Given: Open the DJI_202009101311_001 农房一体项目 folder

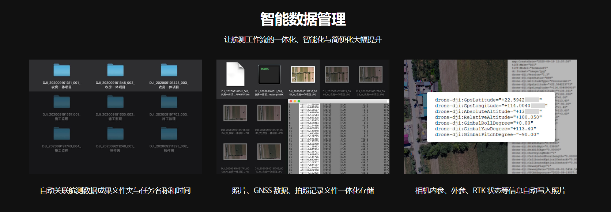Looking at the screenshot, I should tap(61, 70).
